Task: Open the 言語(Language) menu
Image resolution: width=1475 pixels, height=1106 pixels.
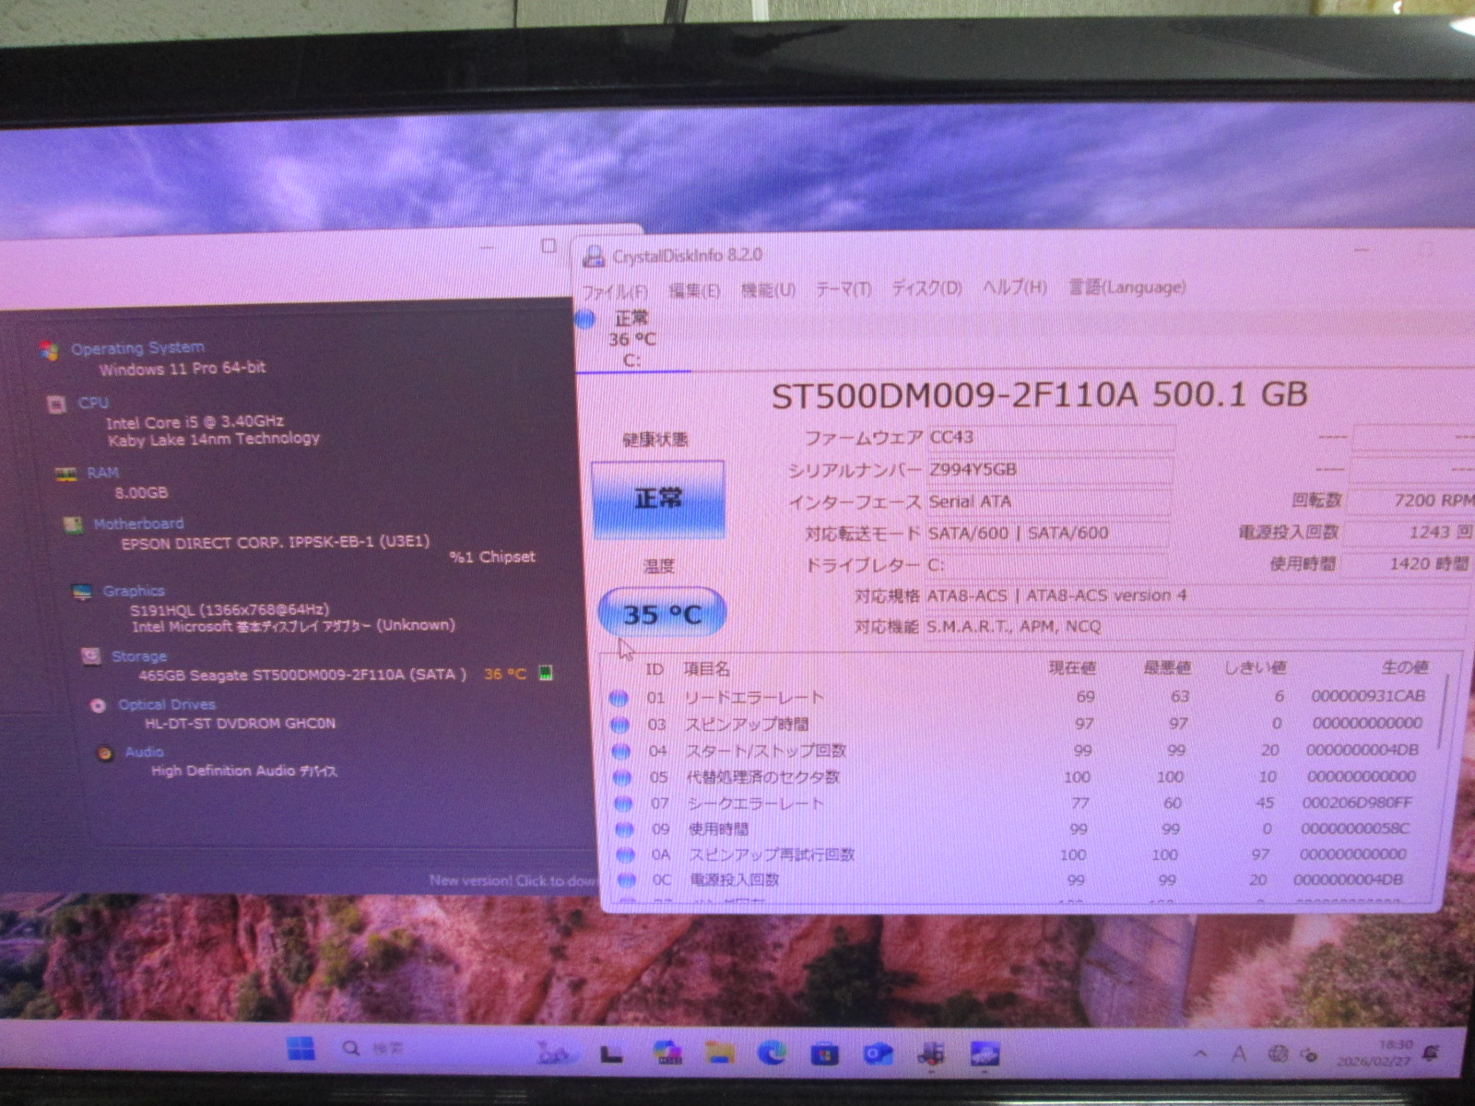Action: tap(1127, 288)
